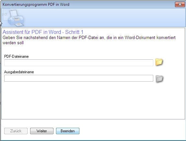Click the window title 'Konvertierungsprogramm PDF in Word'
Screen dimensions: 186x141
[x=36, y=5]
